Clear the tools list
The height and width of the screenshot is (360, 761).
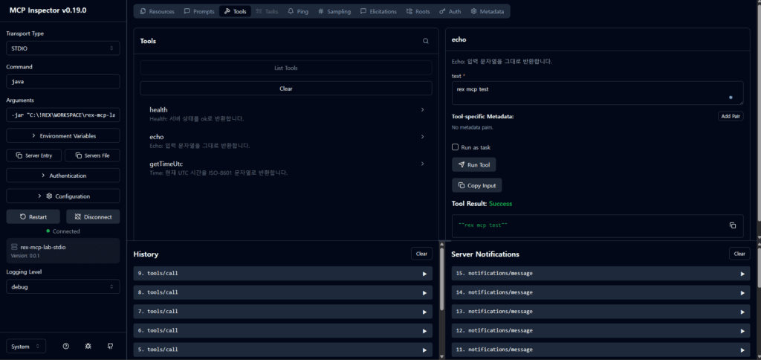[286, 89]
